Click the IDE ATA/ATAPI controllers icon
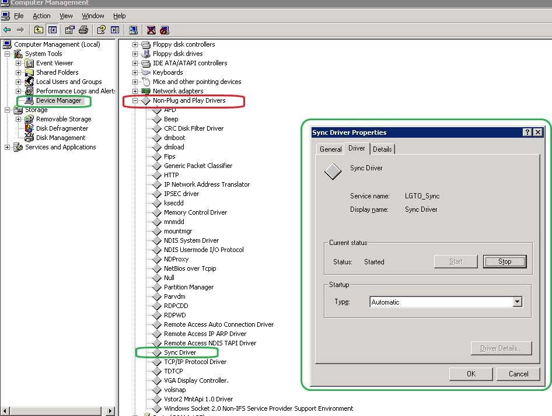552x416 pixels. pyautogui.click(x=146, y=64)
